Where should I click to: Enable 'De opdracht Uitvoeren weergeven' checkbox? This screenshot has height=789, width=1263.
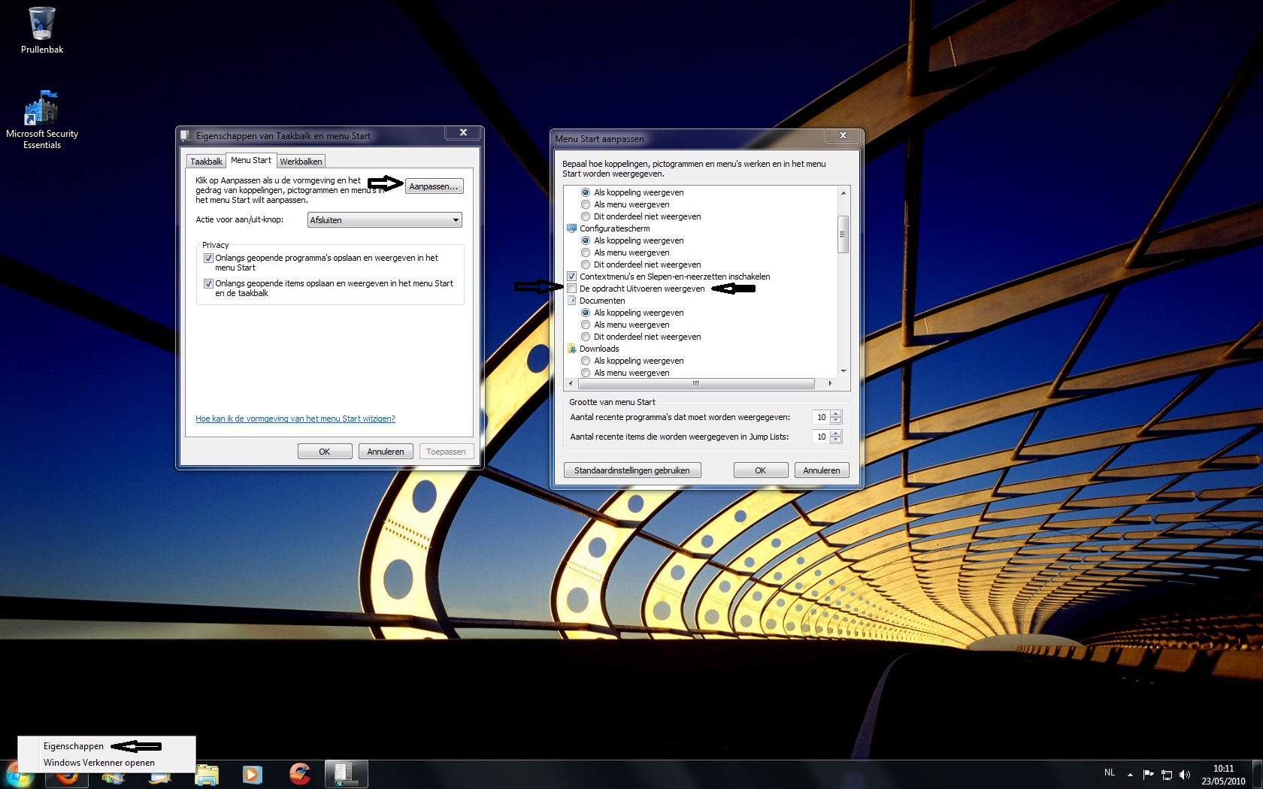click(571, 289)
